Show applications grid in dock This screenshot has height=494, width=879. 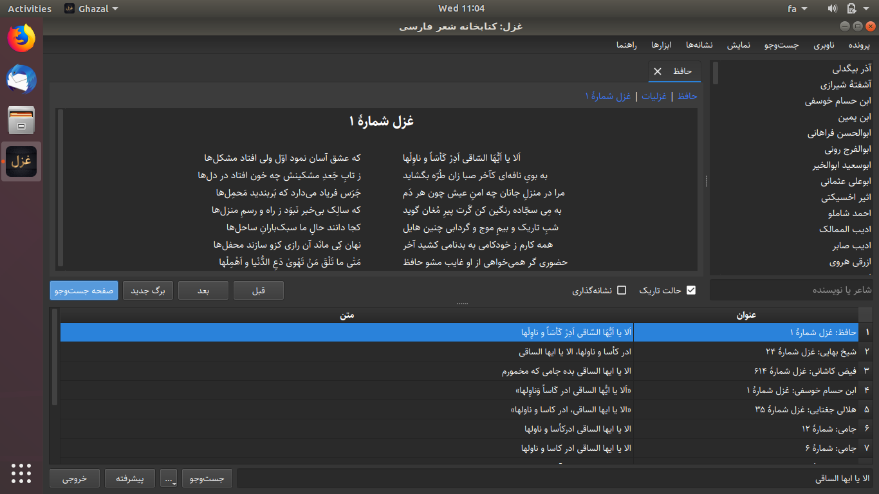(21, 473)
